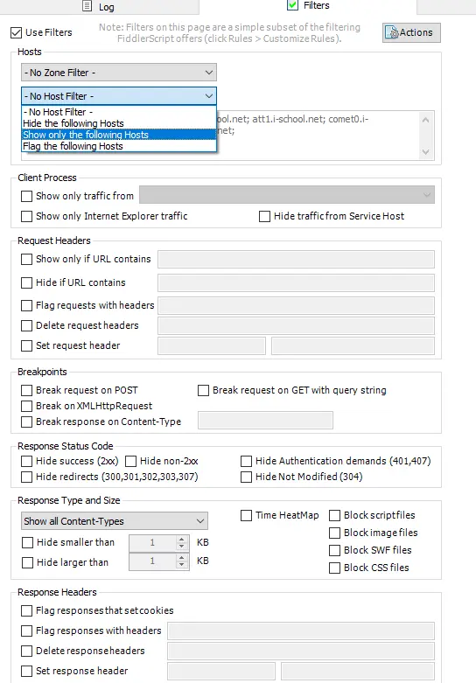Click the Set response header name field
Image resolution: width=476 pixels, height=683 pixels.
[x=221, y=672]
